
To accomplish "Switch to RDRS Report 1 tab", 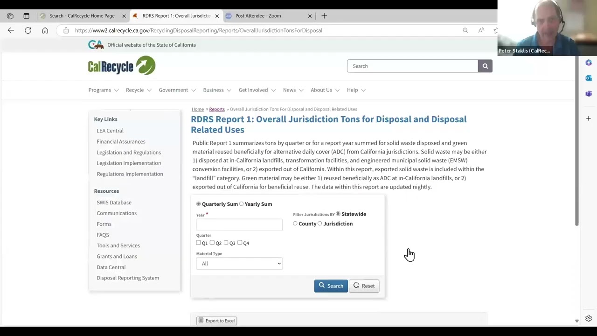I will pyautogui.click(x=176, y=16).
